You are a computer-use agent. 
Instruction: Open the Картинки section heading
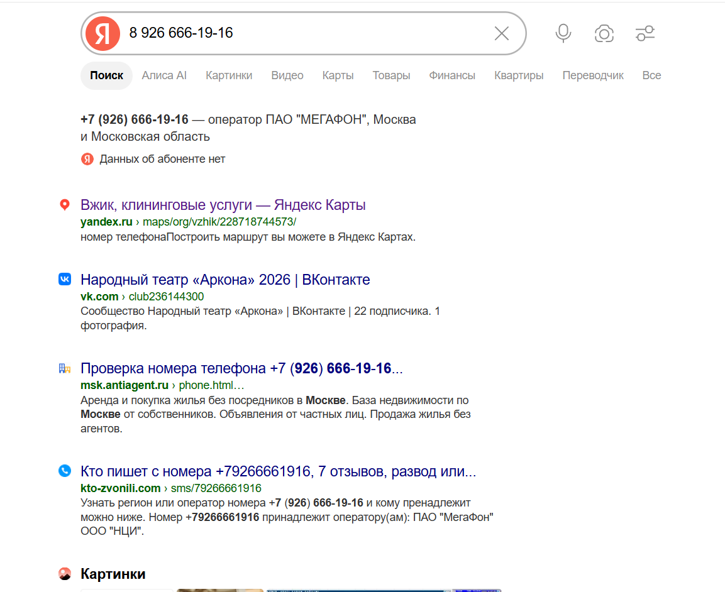(113, 574)
